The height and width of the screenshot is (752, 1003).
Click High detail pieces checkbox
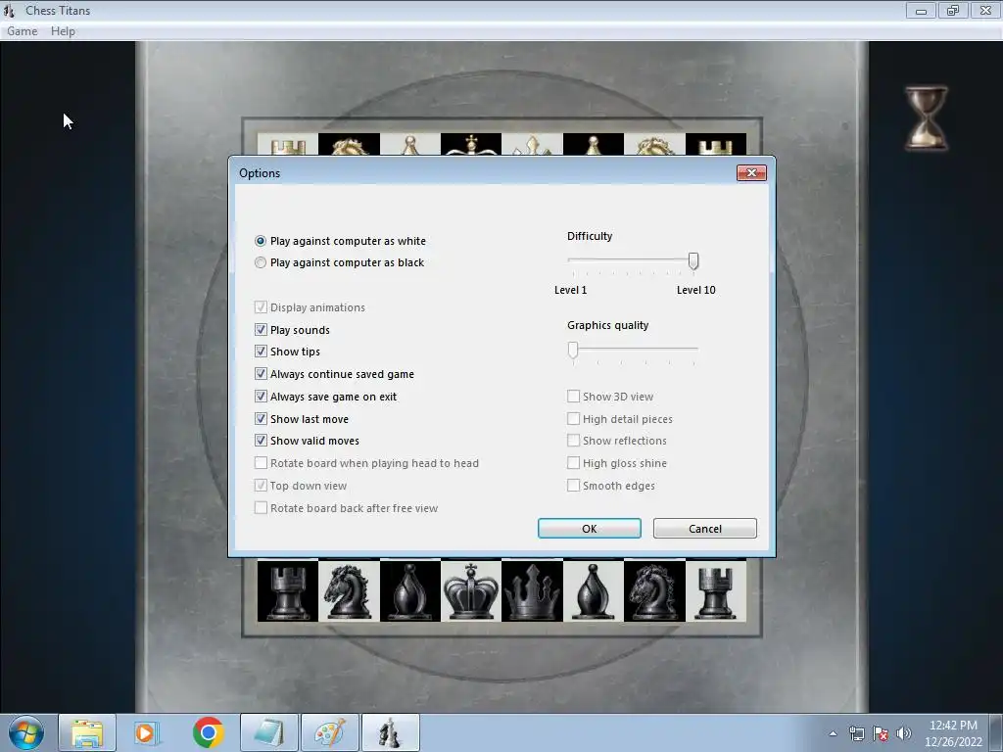573,419
